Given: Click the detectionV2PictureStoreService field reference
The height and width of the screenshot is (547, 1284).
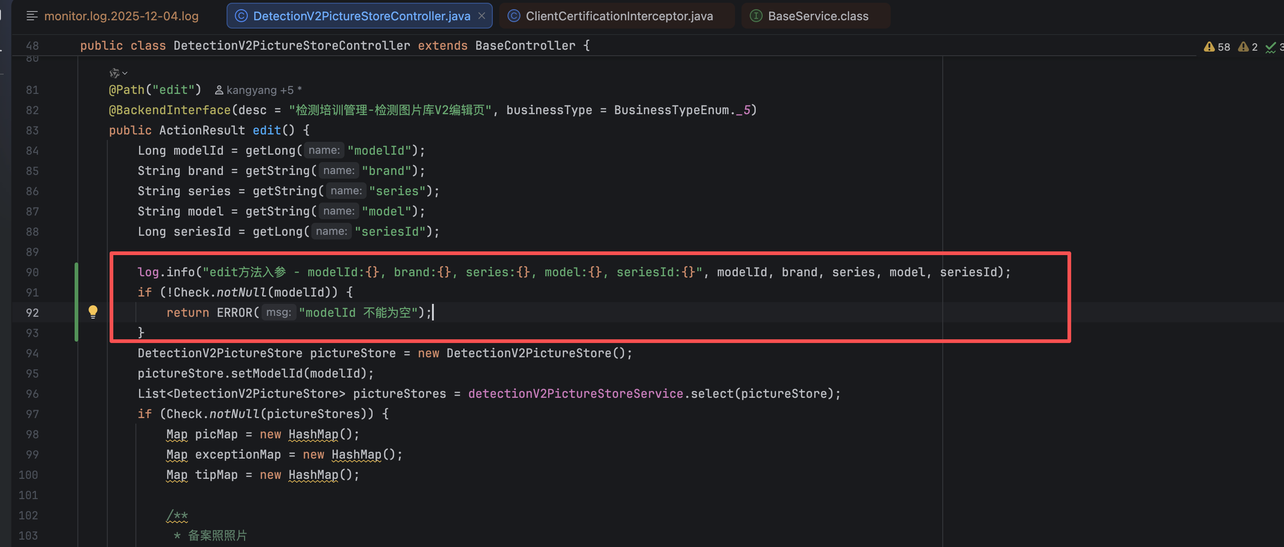Looking at the screenshot, I should coord(575,394).
